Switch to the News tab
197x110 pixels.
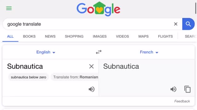50,36
